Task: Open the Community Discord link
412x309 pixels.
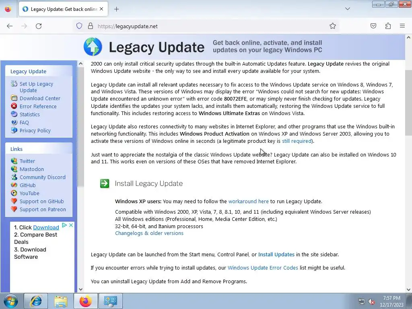Action: [x=43, y=177]
